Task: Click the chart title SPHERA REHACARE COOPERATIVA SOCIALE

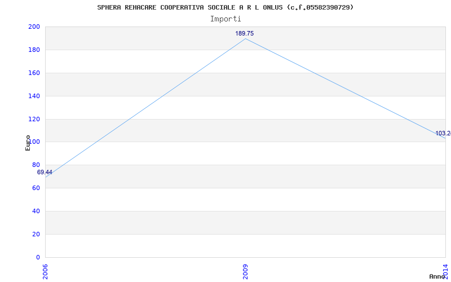Action: pos(225,7)
